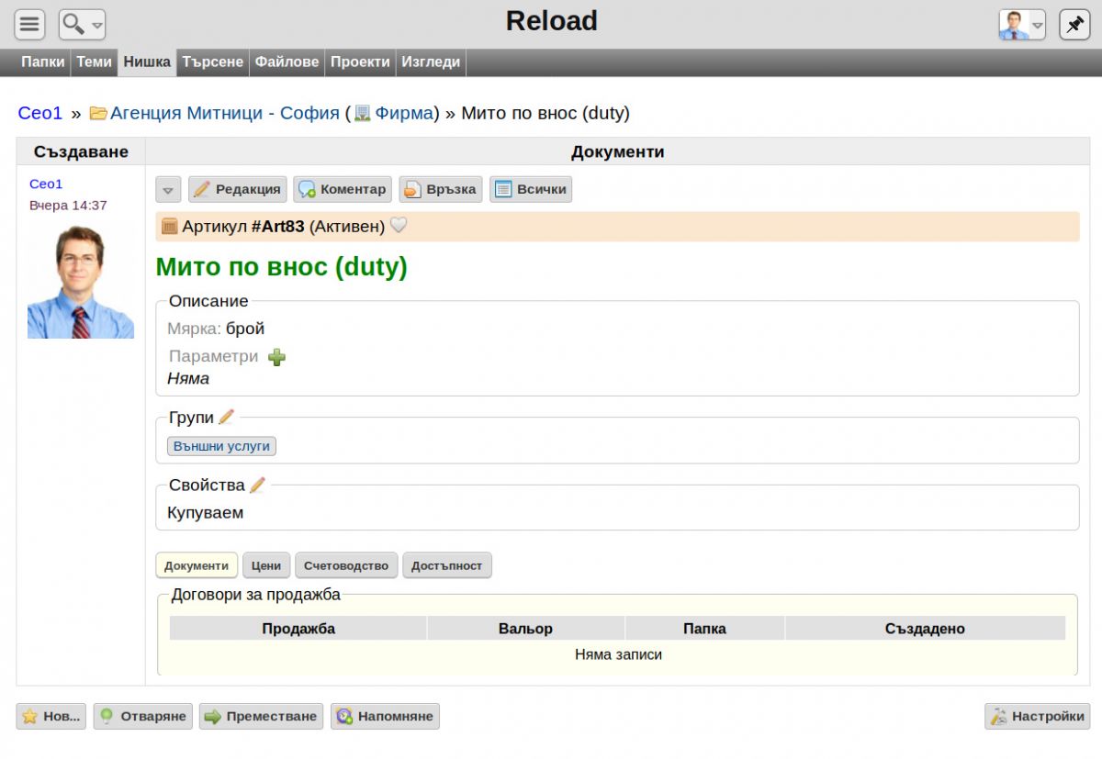The image size is (1102, 759).
Task: Open Настройки settings button
Action: click(1038, 716)
